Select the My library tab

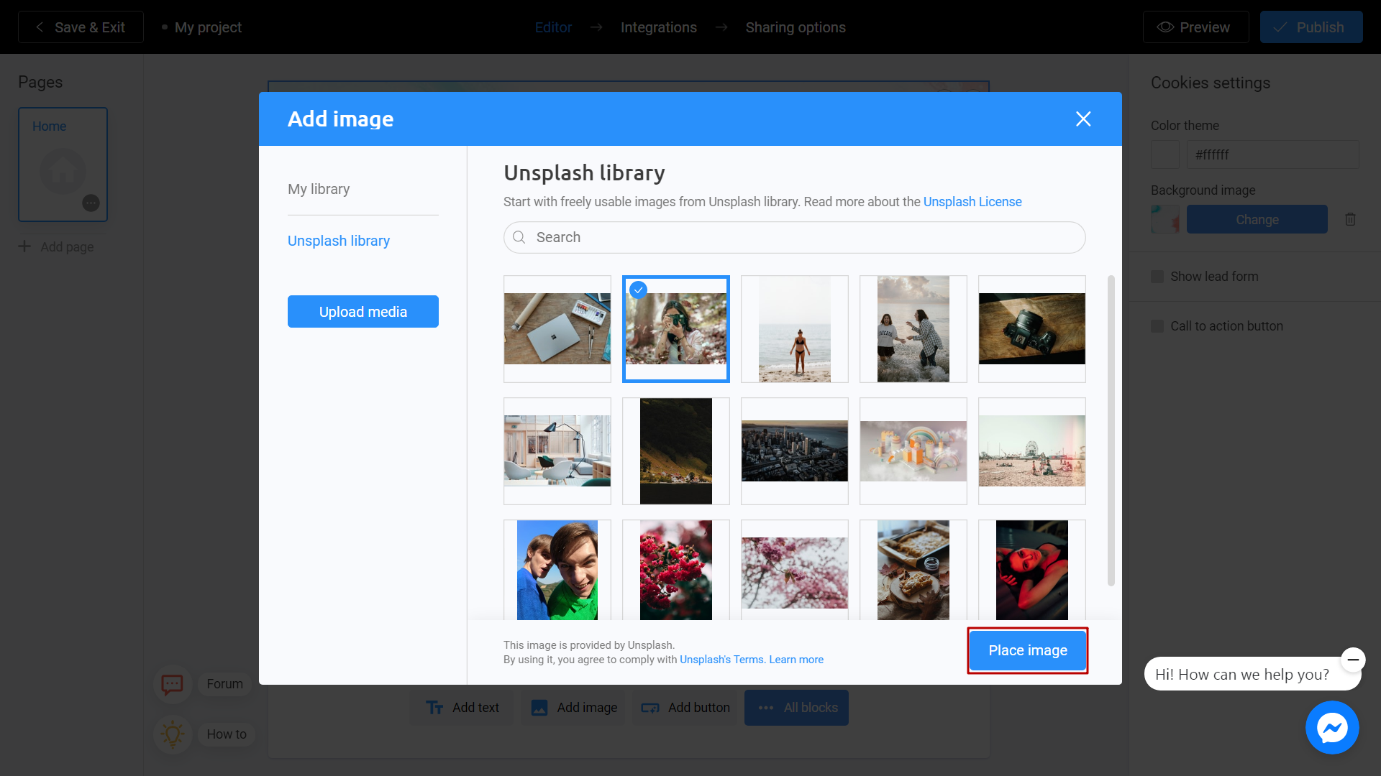pyautogui.click(x=319, y=188)
